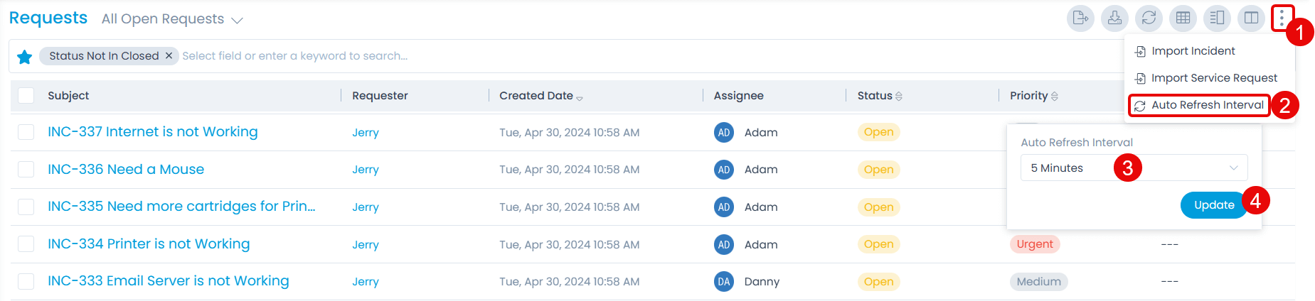The width and height of the screenshot is (1315, 301).
Task: Toggle the select-all checkbox in header
Action: point(26,95)
